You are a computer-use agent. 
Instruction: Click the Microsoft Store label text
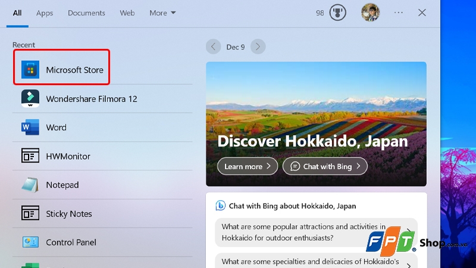pyautogui.click(x=75, y=70)
